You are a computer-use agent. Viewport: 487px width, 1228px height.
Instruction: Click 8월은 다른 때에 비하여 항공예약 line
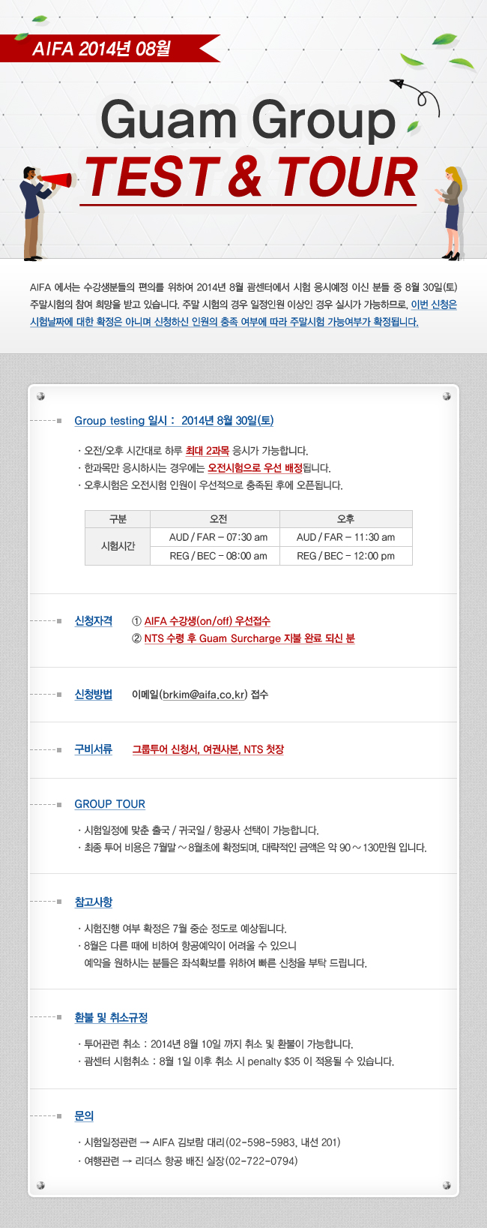tap(187, 946)
